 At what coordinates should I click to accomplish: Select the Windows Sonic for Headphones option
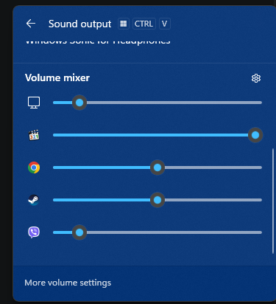[x=98, y=42]
